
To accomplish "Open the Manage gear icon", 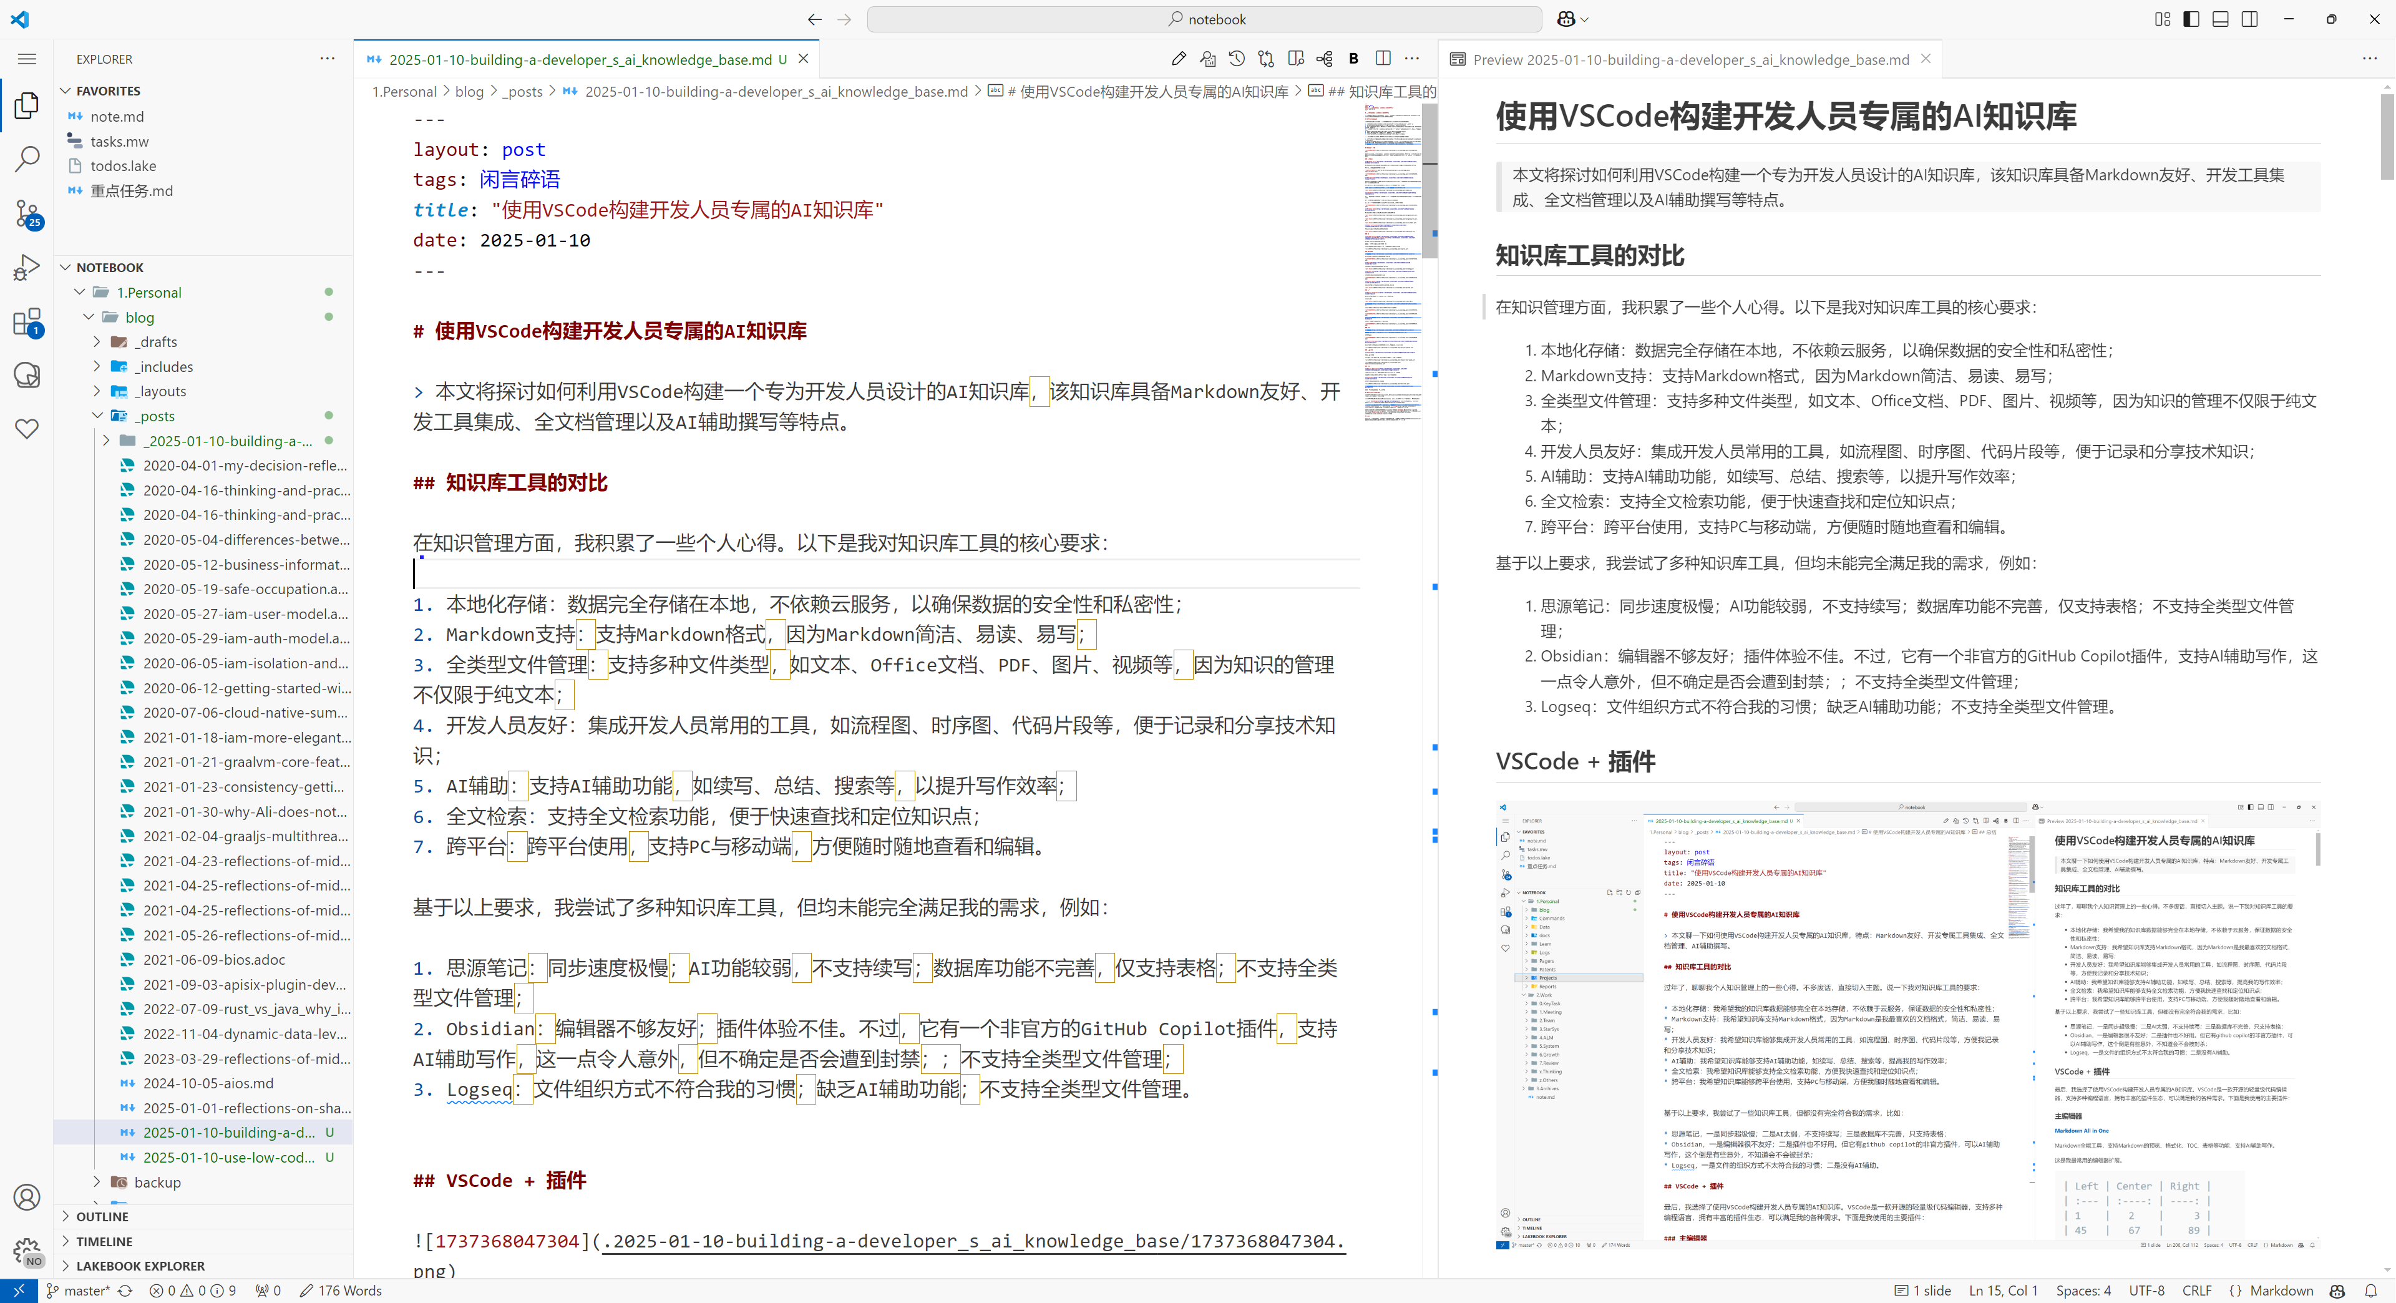I will pyautogui.click(x=27, y=1251).
